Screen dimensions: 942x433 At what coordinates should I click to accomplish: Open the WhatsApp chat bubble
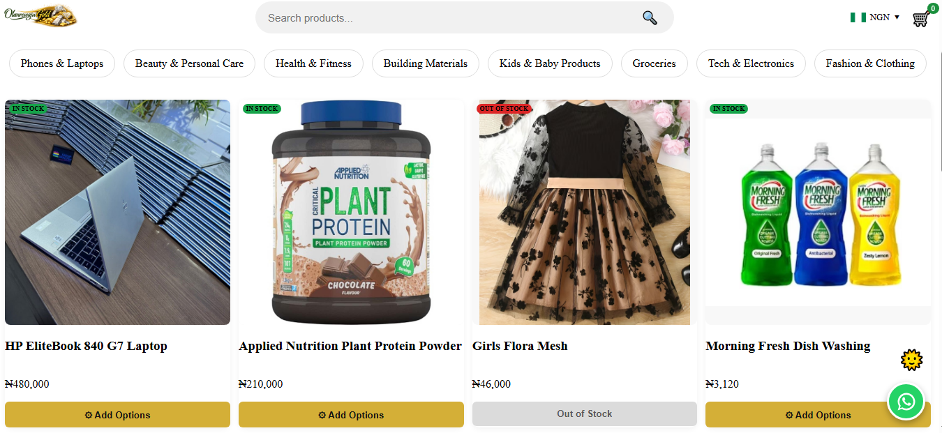[x=906, y=402]
